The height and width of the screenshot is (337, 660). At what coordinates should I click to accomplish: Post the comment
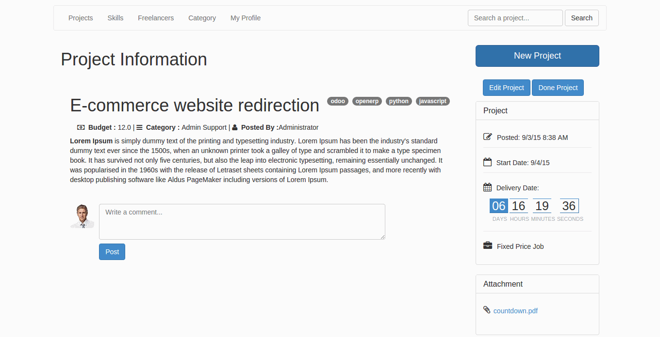click(112, 252)
